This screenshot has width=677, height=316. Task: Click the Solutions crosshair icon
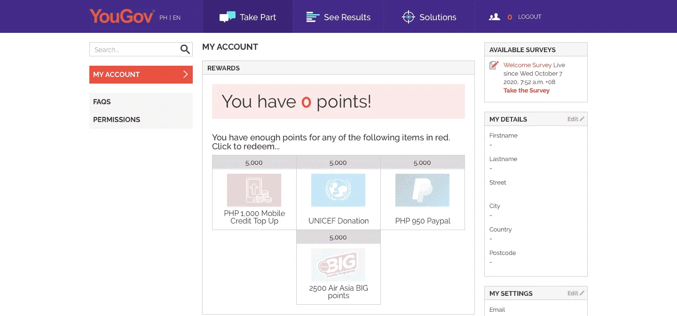coord(409,17)
